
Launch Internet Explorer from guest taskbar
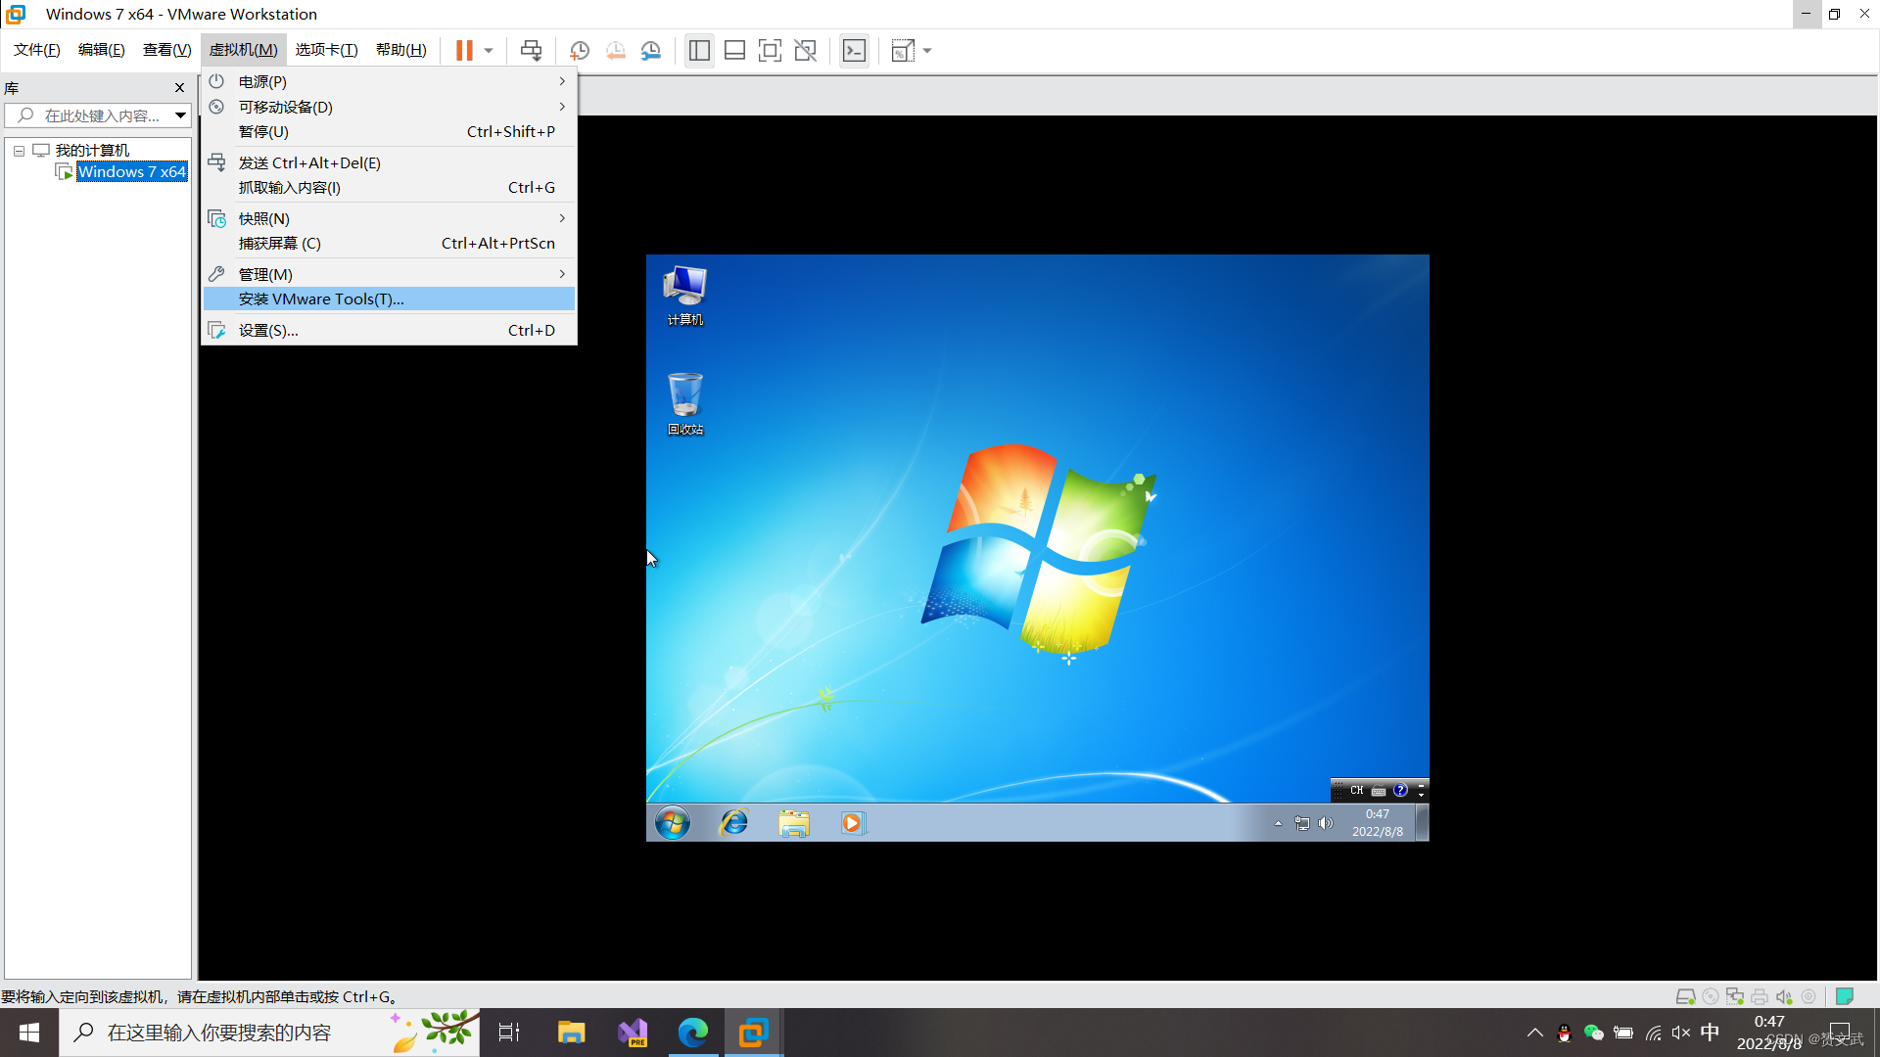[x=733, y=823]
